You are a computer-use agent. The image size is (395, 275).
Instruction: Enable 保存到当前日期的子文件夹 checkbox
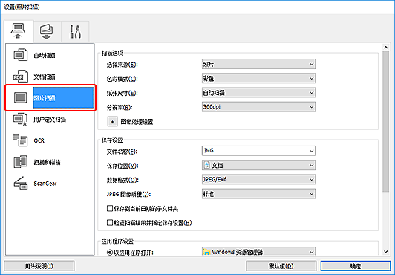click(x=110, y=208)
